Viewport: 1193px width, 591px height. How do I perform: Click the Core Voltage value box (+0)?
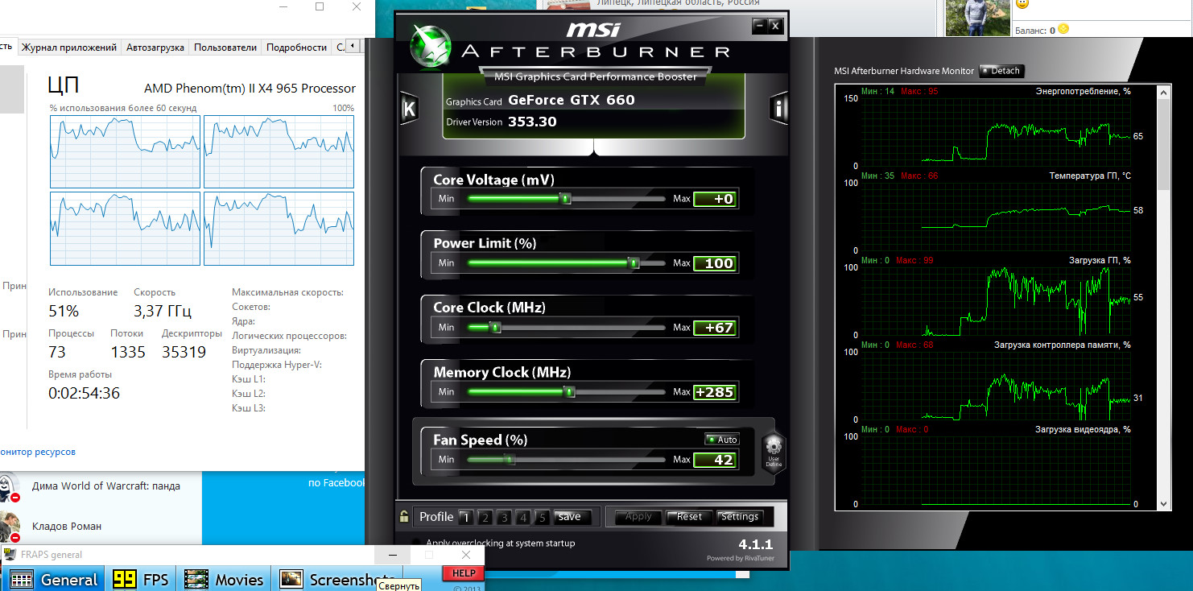point(715,199)
